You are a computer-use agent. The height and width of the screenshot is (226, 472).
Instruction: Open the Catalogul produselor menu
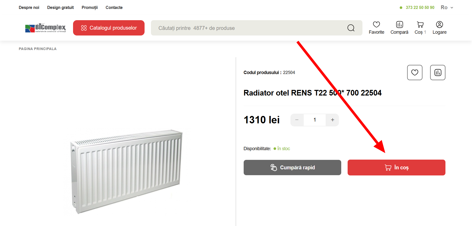[x=109, y=28]
